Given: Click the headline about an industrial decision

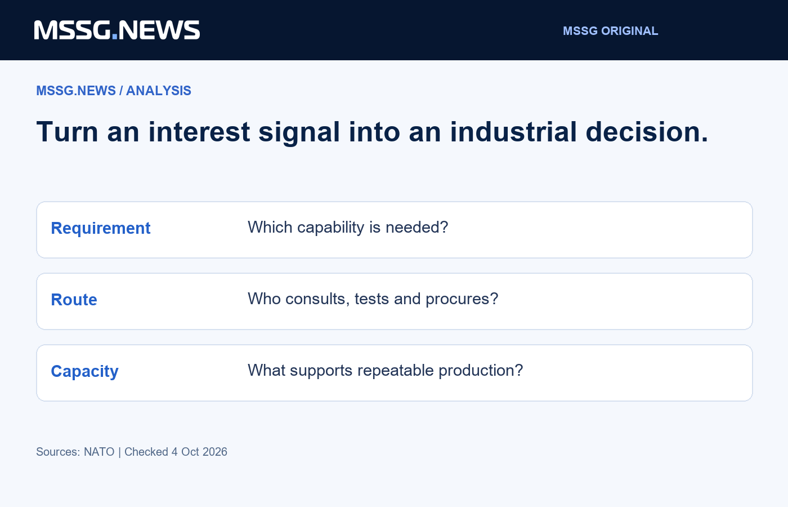Looking at the screenshot, I should 372,132.
